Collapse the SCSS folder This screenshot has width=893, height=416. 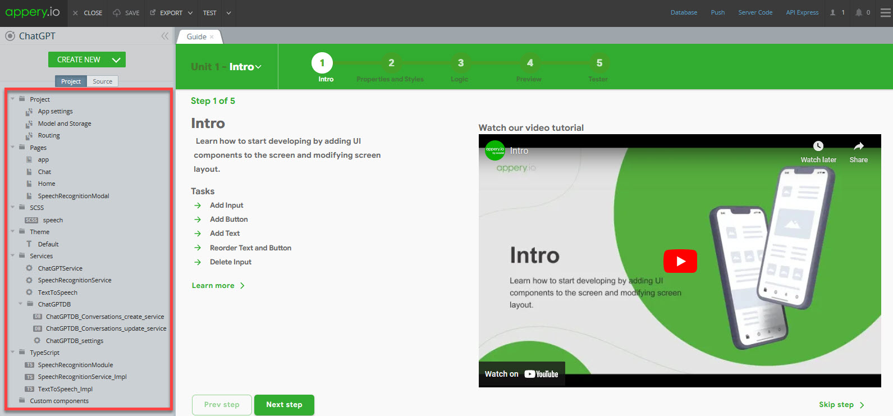12,208
